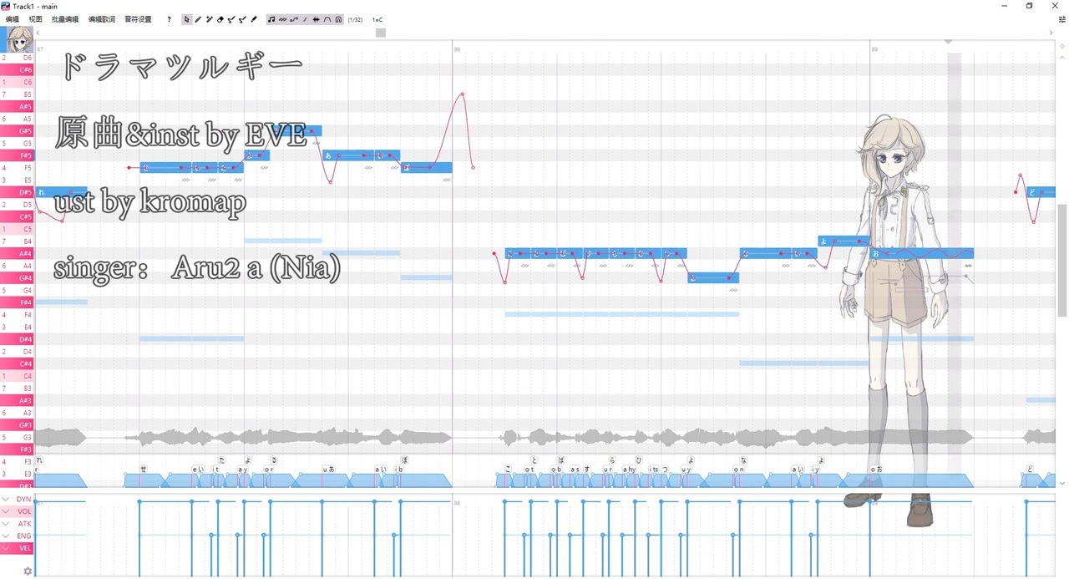Click bar 88 marker on timeline
Screen dimensions: 1069x579
point(457,49)
